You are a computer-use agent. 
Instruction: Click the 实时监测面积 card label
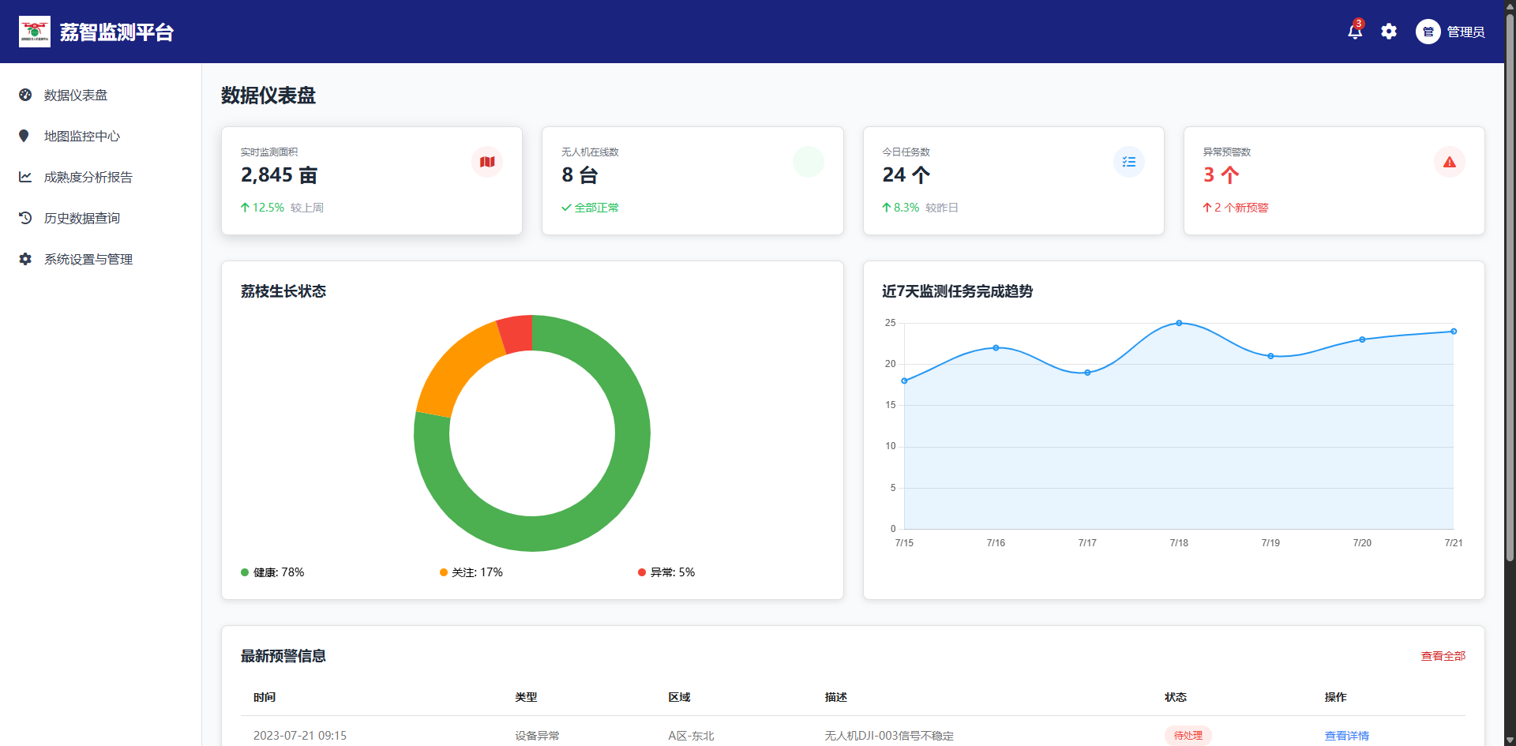coord(269,152)
